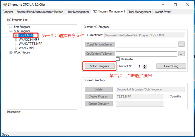This screenshot has width=195, height=137.
Task: Click the Create Directory button
Action: coord(99,104)
